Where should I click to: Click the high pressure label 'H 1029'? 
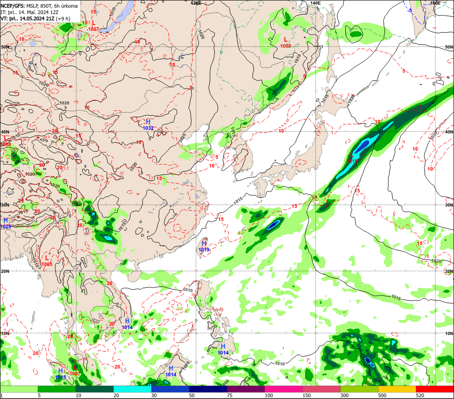click(5, 223)
